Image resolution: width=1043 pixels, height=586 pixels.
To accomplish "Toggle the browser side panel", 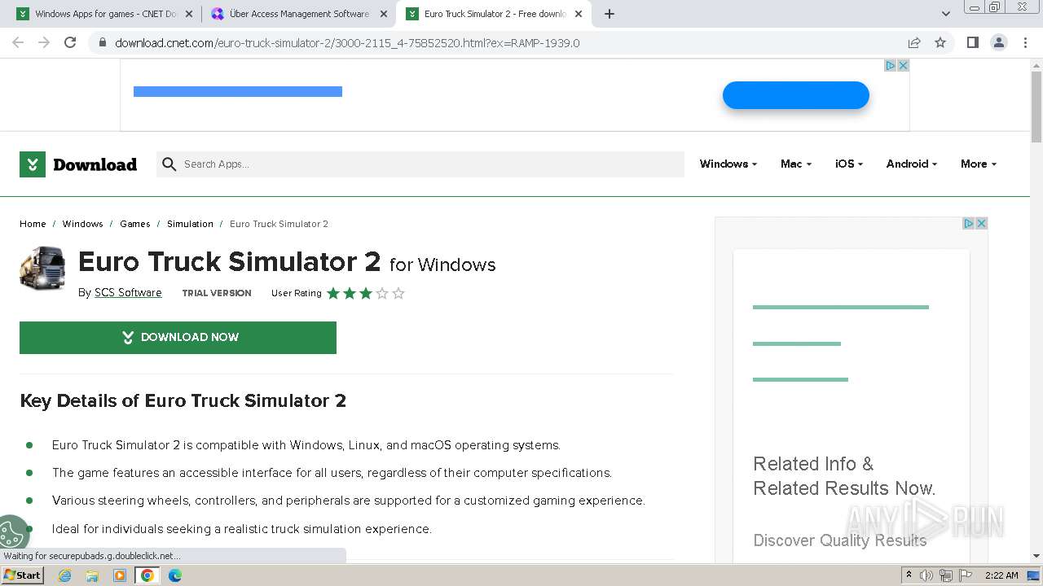I will (972, 42).
